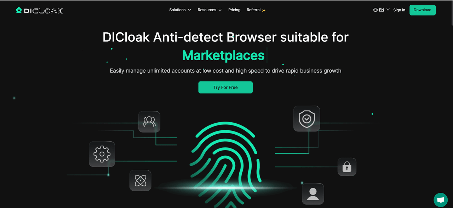Click the DICloak logo
The width and height of the screenshot is (453, 208).
point(39,11)
